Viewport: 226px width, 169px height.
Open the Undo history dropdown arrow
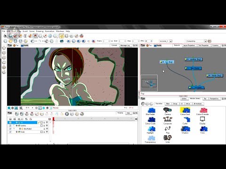[x=36, y=41]
